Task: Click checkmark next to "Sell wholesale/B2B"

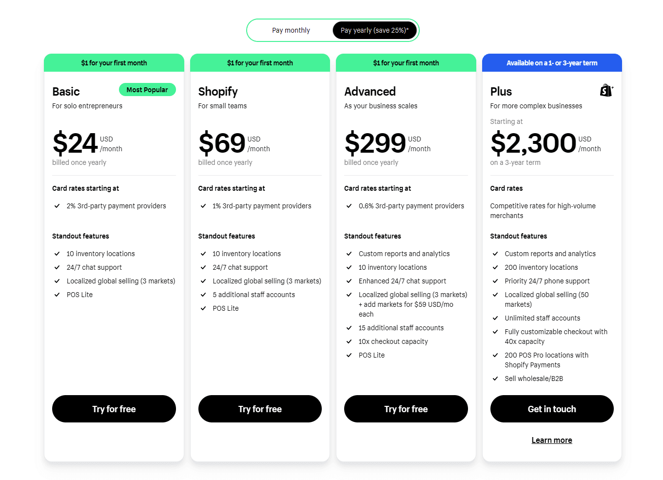Action: click(x=495, y=379)
